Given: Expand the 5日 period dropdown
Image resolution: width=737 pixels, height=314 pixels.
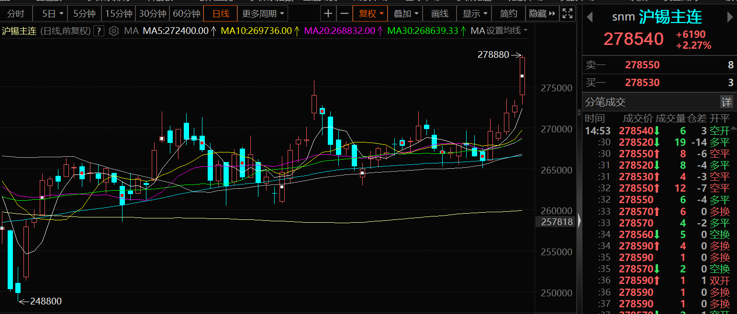Looking at the screenshot, I should pyautogui.click(x=52, y=13).
